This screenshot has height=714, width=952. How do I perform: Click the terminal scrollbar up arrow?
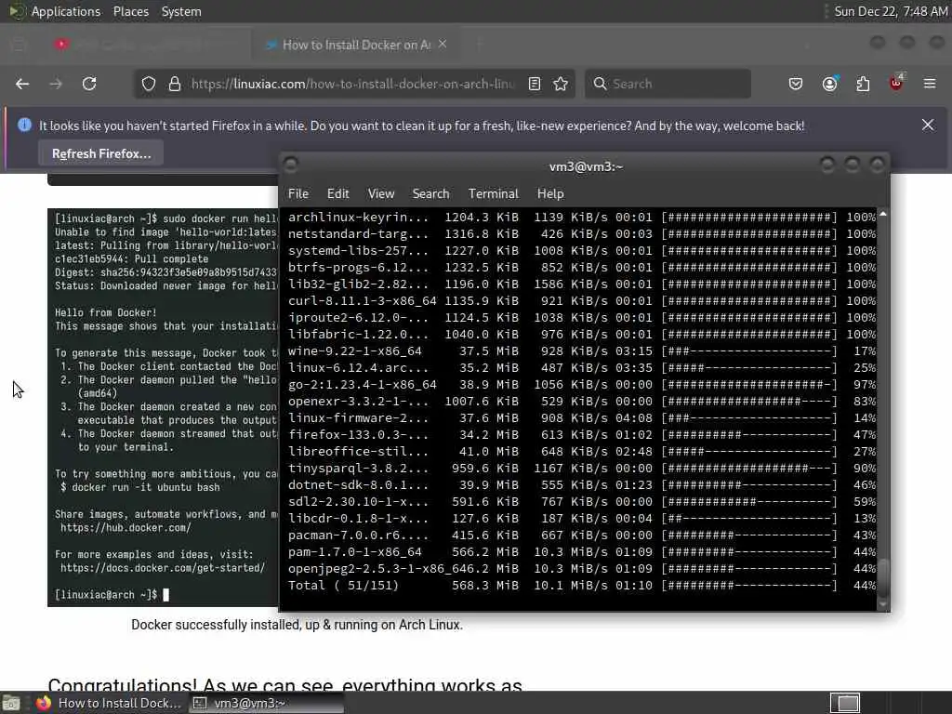tap(883, 214)
